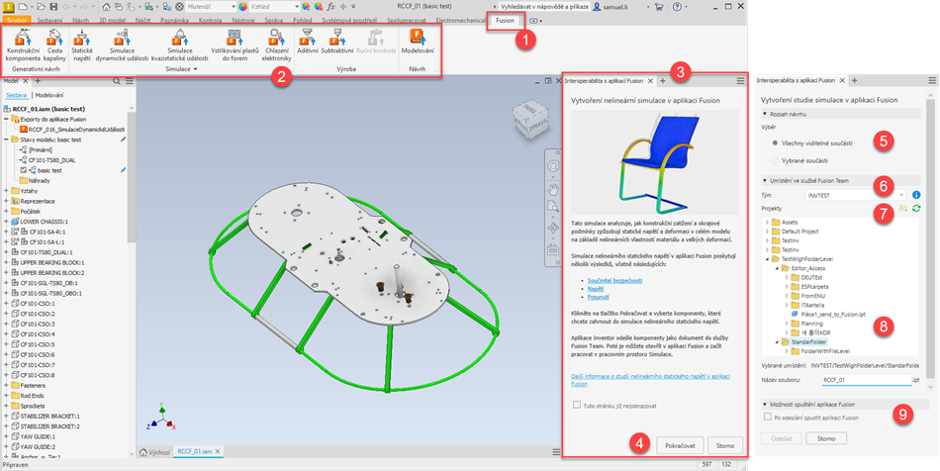The image size is (940, 471).
Task: Open the Tým INVTEST dropdown
Action: [857, 195]
